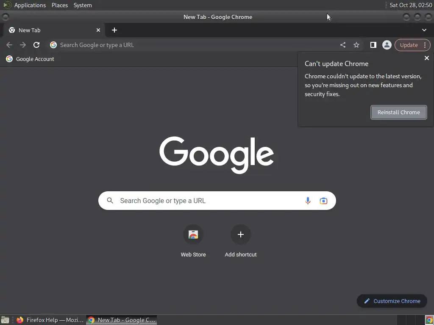Click the Update button
The height and width of the screenshot is (325, 434).
click(x=409, y=45)
